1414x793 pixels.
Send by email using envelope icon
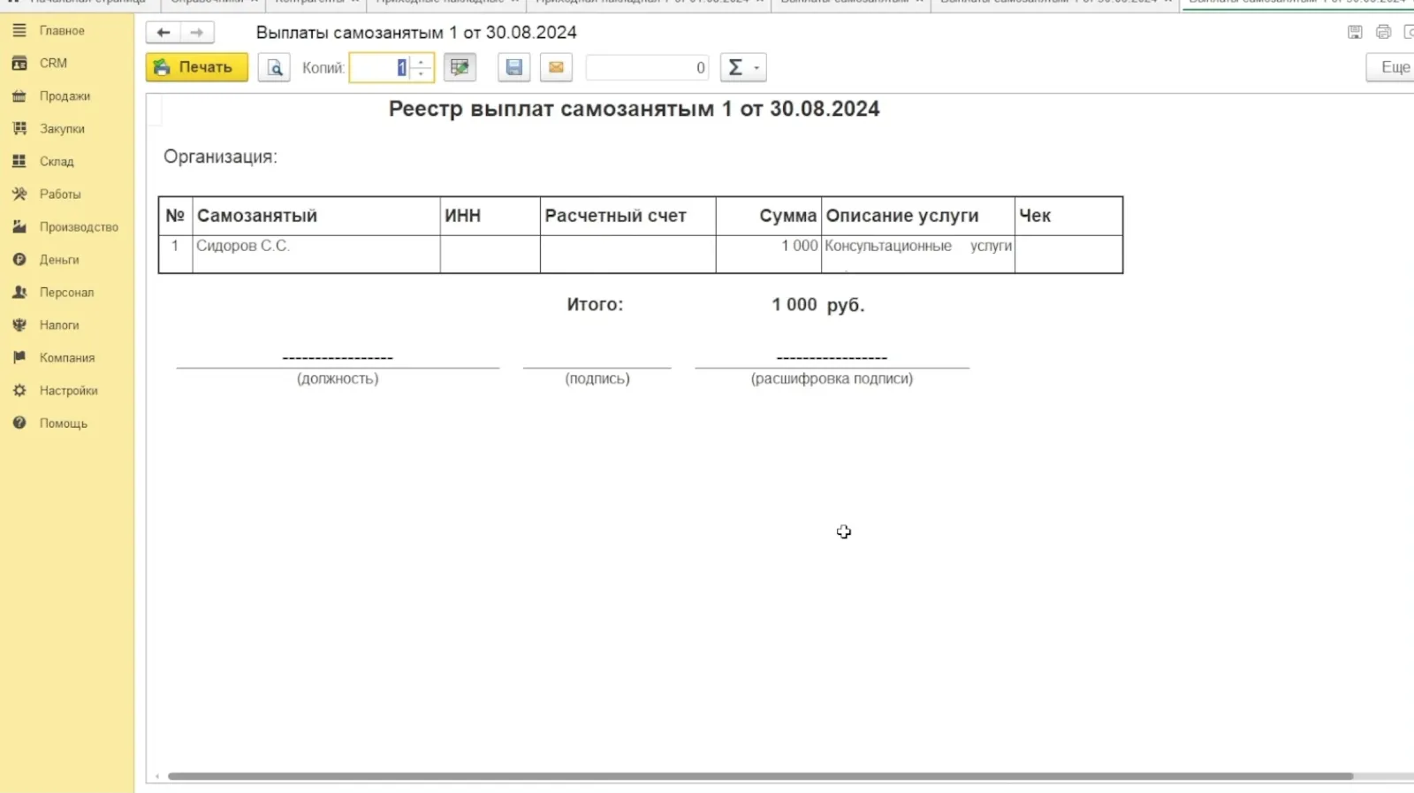tap(556, 67)
